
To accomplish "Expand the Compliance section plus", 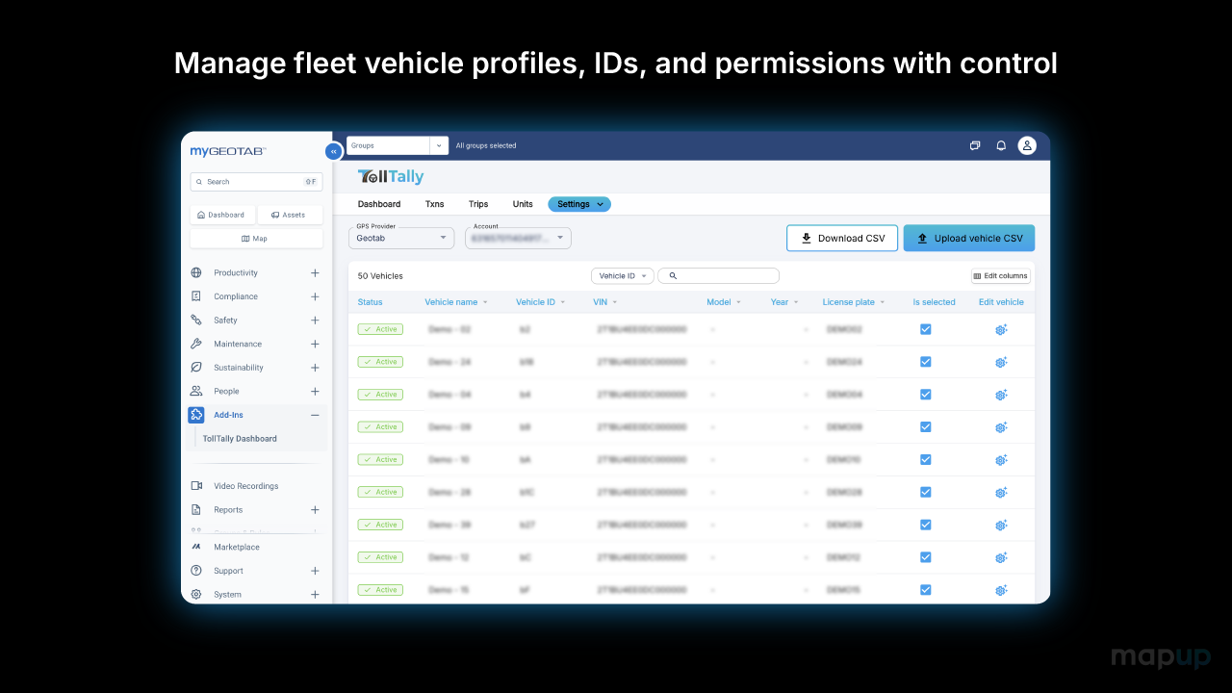I will tap(315, 296).
